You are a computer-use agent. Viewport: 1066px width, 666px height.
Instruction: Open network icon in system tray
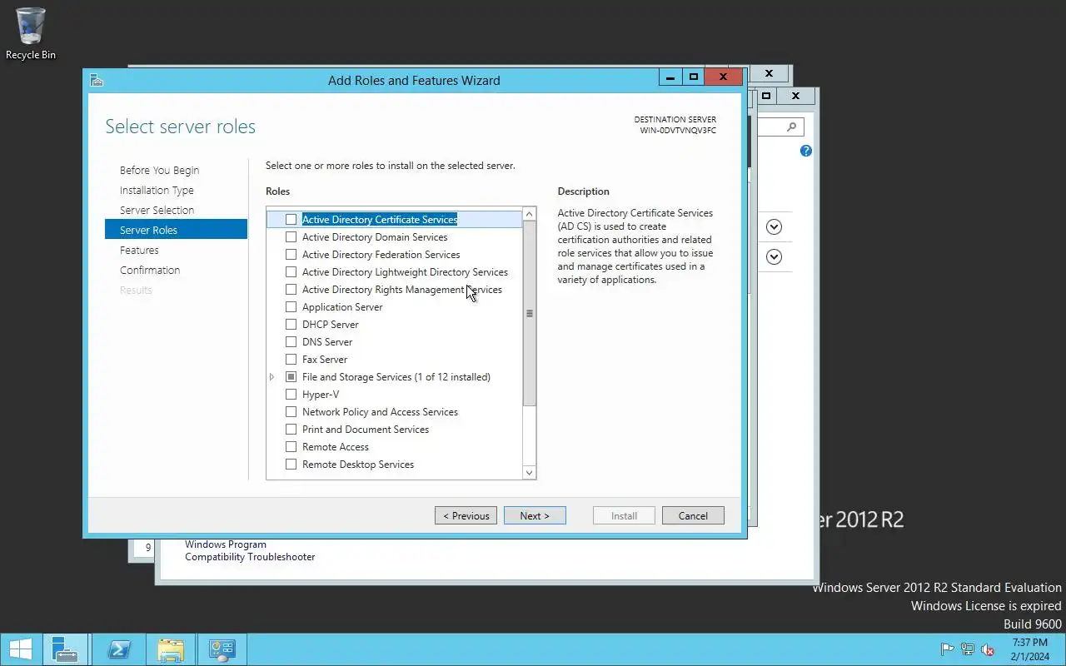click(x=968, y=649)
